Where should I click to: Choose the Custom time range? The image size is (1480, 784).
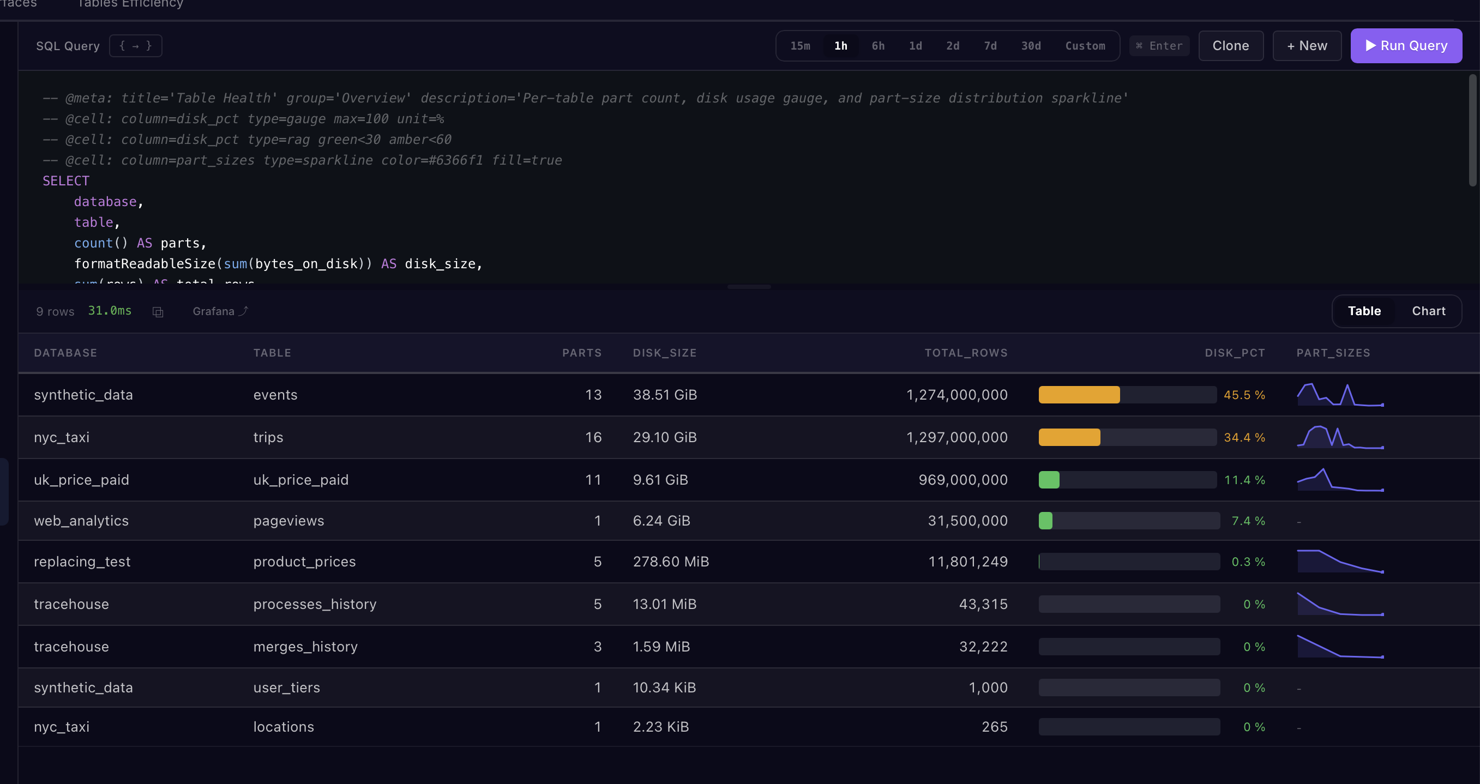coord(1085,46)
